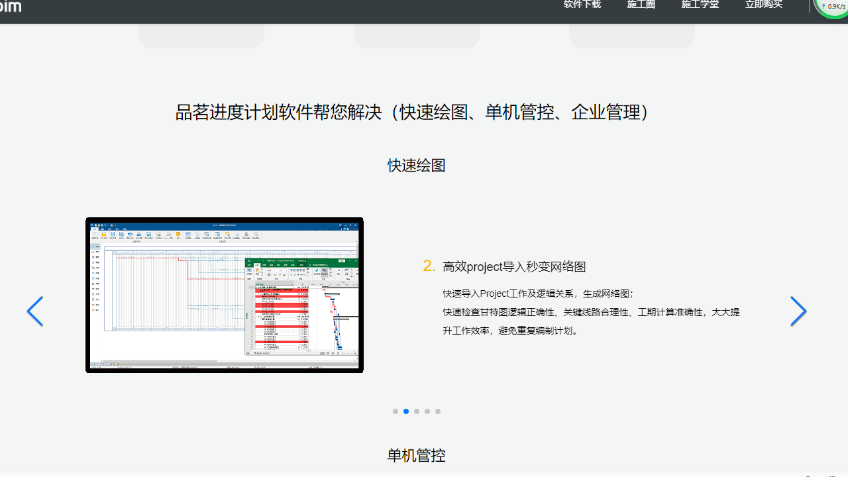Screen dimensions: 848x477
Task: Click the Project import icon
Action: tap(168, 234)
